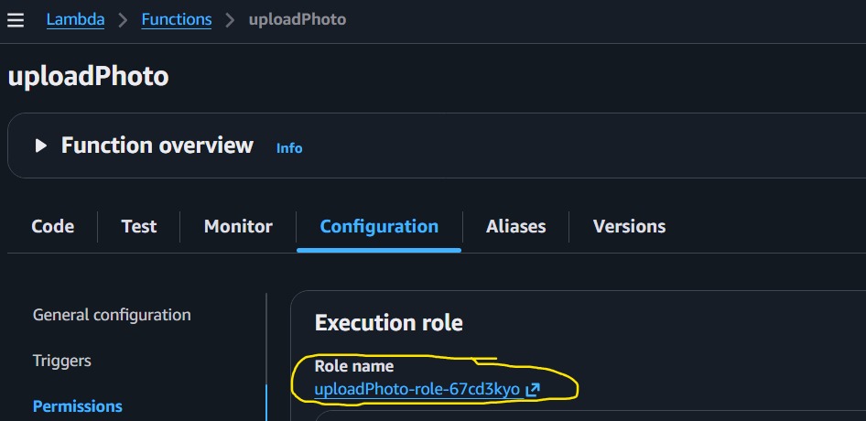Click the uploadPhoto page heading
This screenshot has height=421, width=866.
click(x=88, y=76)
